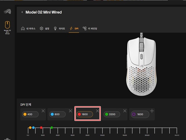Remove the 800 DPI stage
This screenshot has width=186, height=140.
pyautogui.click(x=70, y=111)
